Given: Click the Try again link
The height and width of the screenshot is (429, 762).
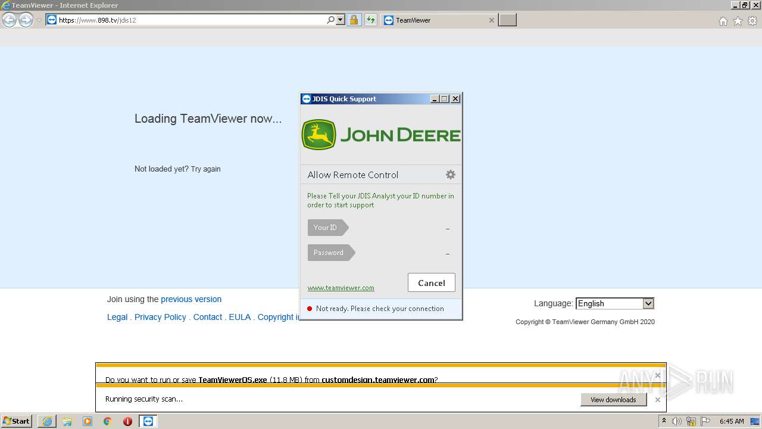Looking at the screenshot, I should [205, 169].
